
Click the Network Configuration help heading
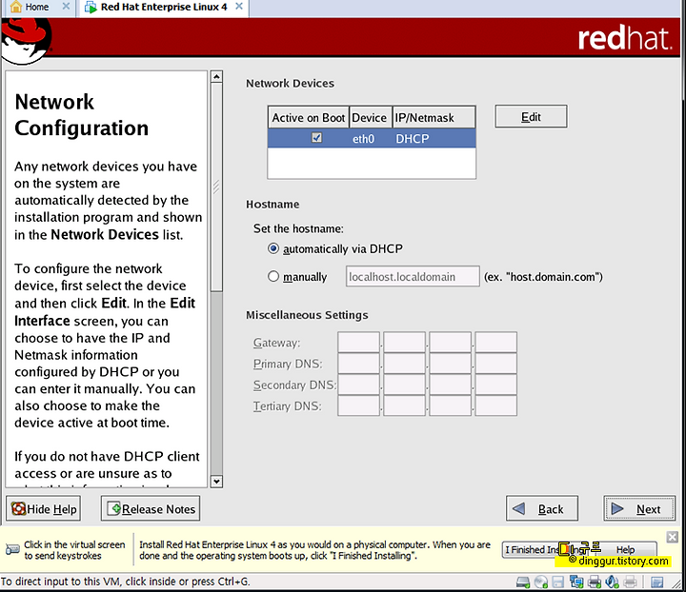tap(81, 115)
